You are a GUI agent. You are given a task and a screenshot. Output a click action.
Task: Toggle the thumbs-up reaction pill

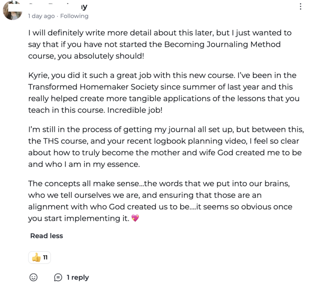(40, 258)
